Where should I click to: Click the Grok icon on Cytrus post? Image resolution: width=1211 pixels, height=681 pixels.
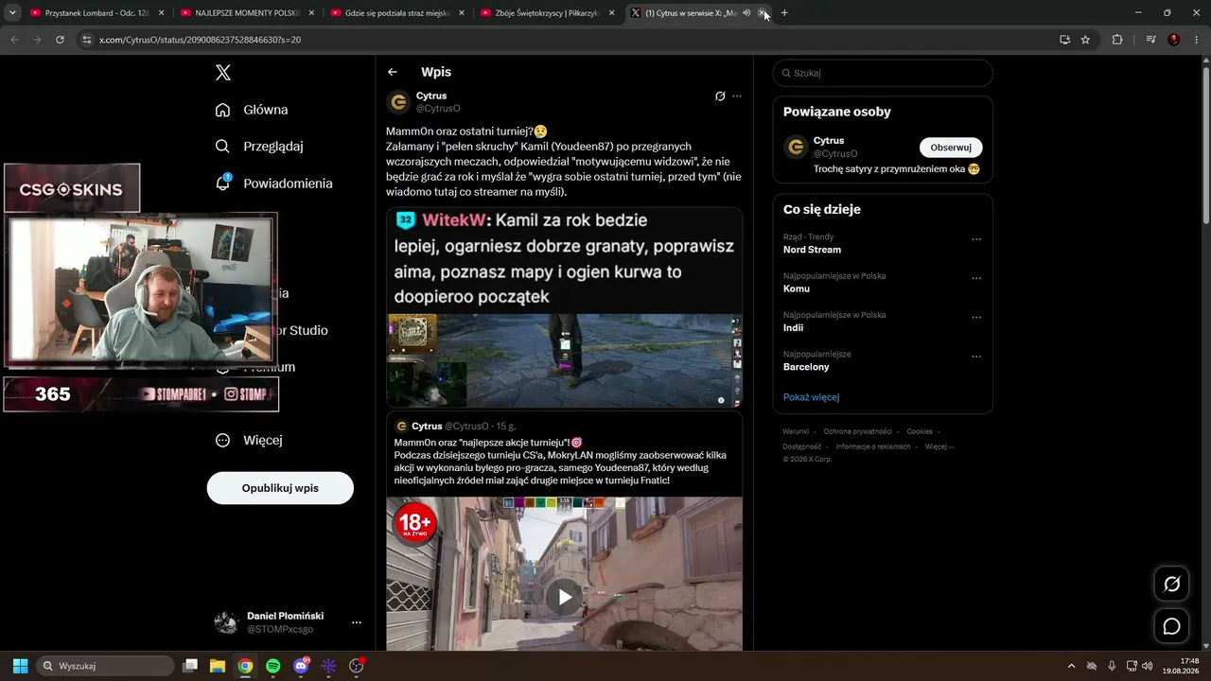coord(720,96)
